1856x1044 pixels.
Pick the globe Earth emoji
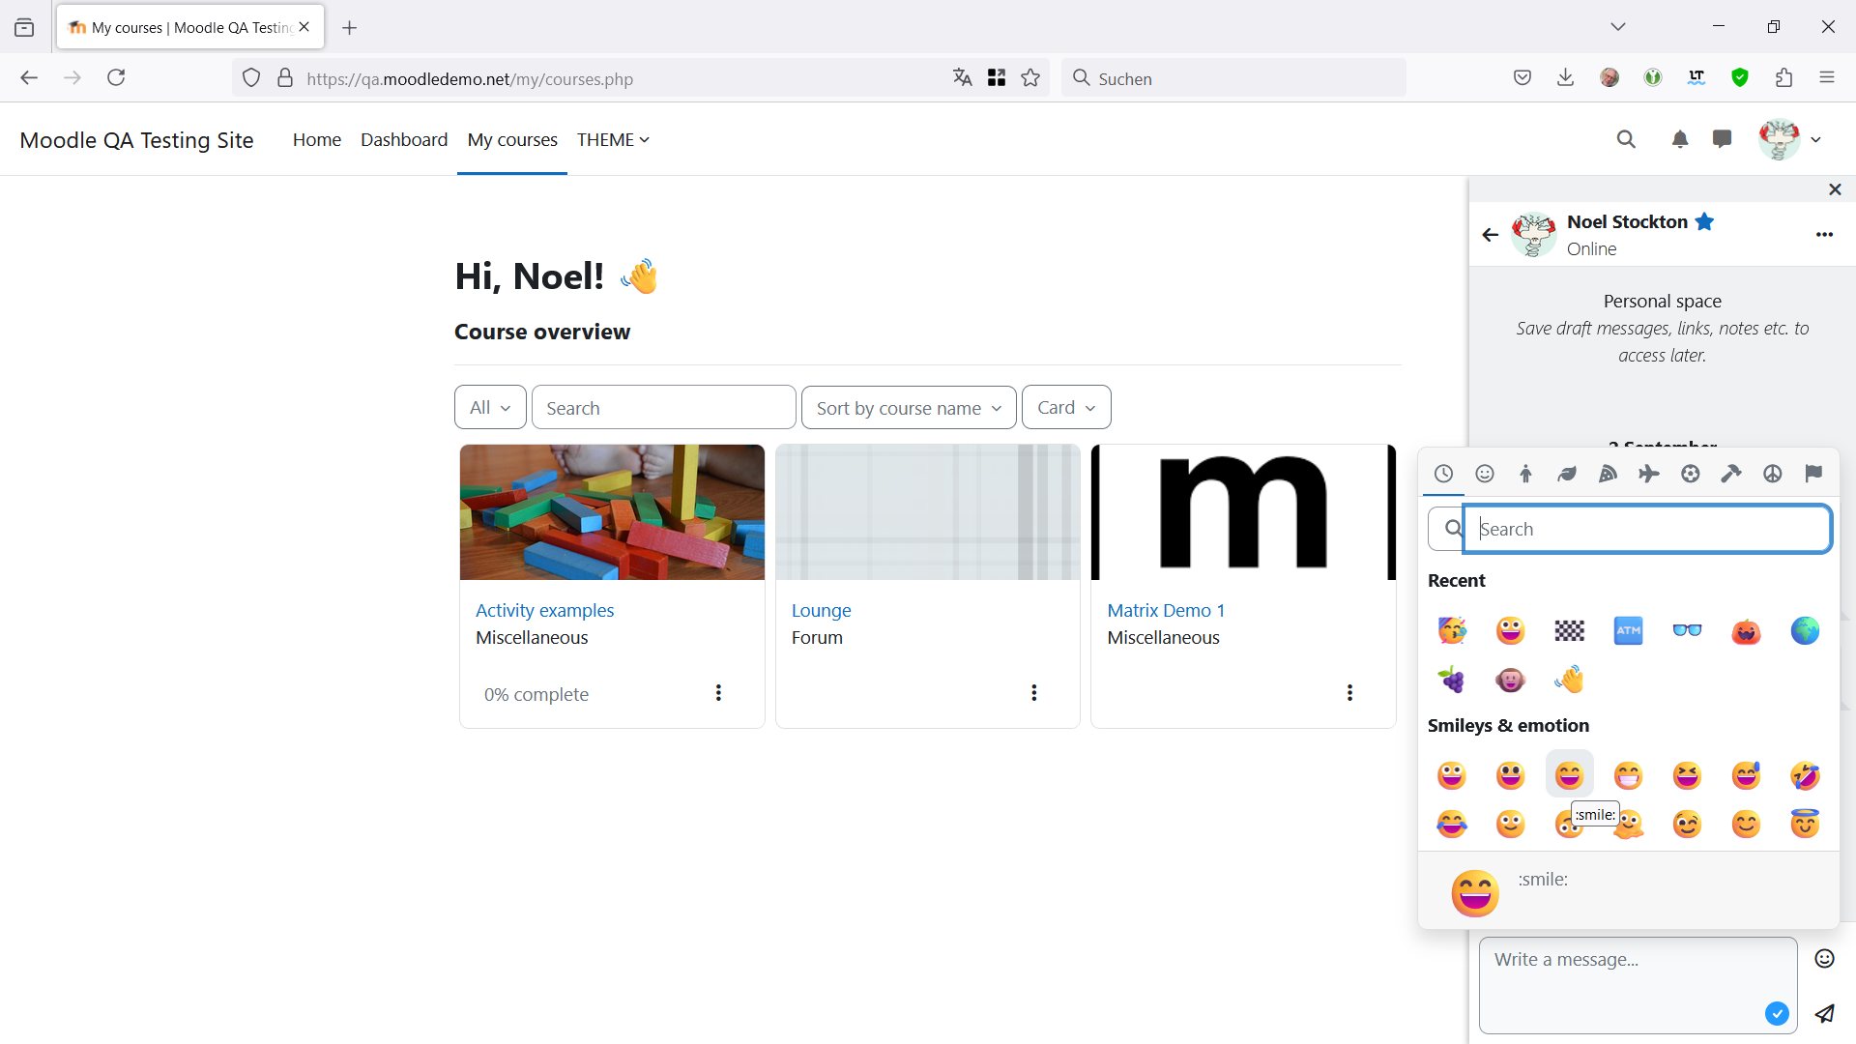(1805, 630)
